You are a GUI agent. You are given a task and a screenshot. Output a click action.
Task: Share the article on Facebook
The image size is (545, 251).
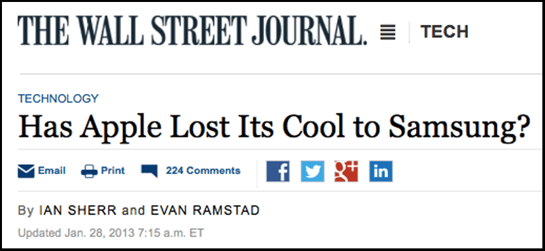point(278,171)
